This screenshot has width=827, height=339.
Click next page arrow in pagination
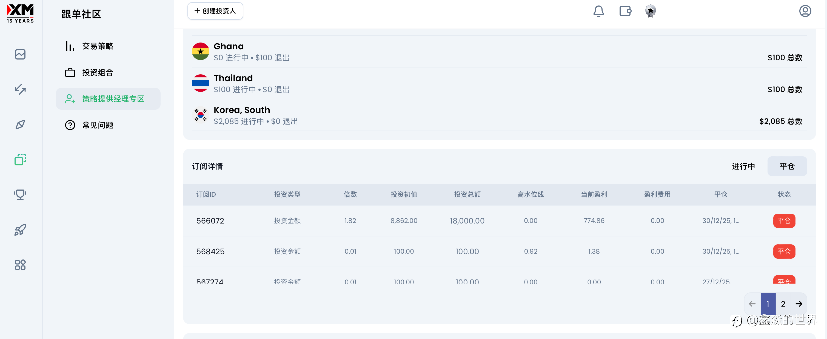(799, 304)
